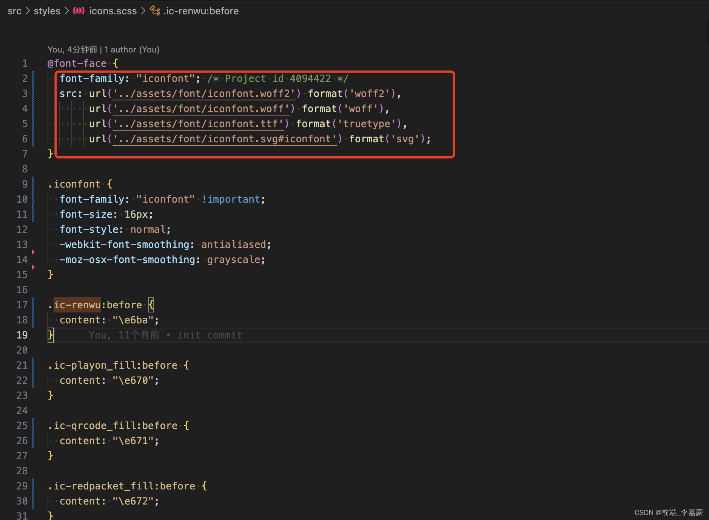
Task: Open the git author CodeLens above line 1
Action: pos(103,49)
